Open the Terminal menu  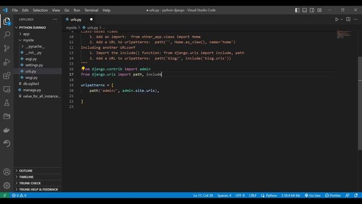[x=91, y=10]
